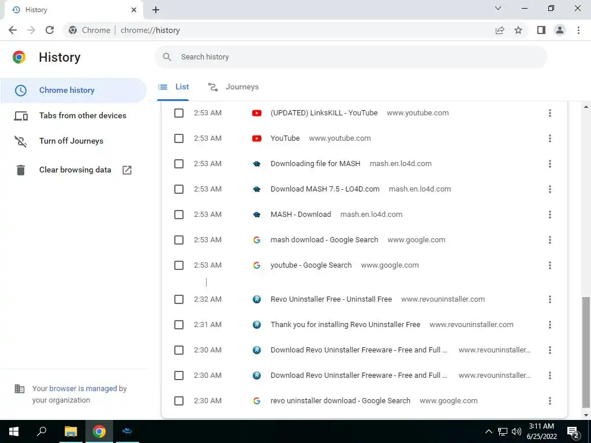Check the Download MASH 7.5 - LO4D.com entry

pyautogui.click(x=179, y=189)
